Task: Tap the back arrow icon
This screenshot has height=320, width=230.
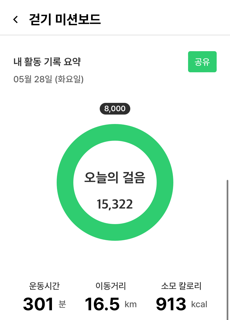Action: (16, 19)
